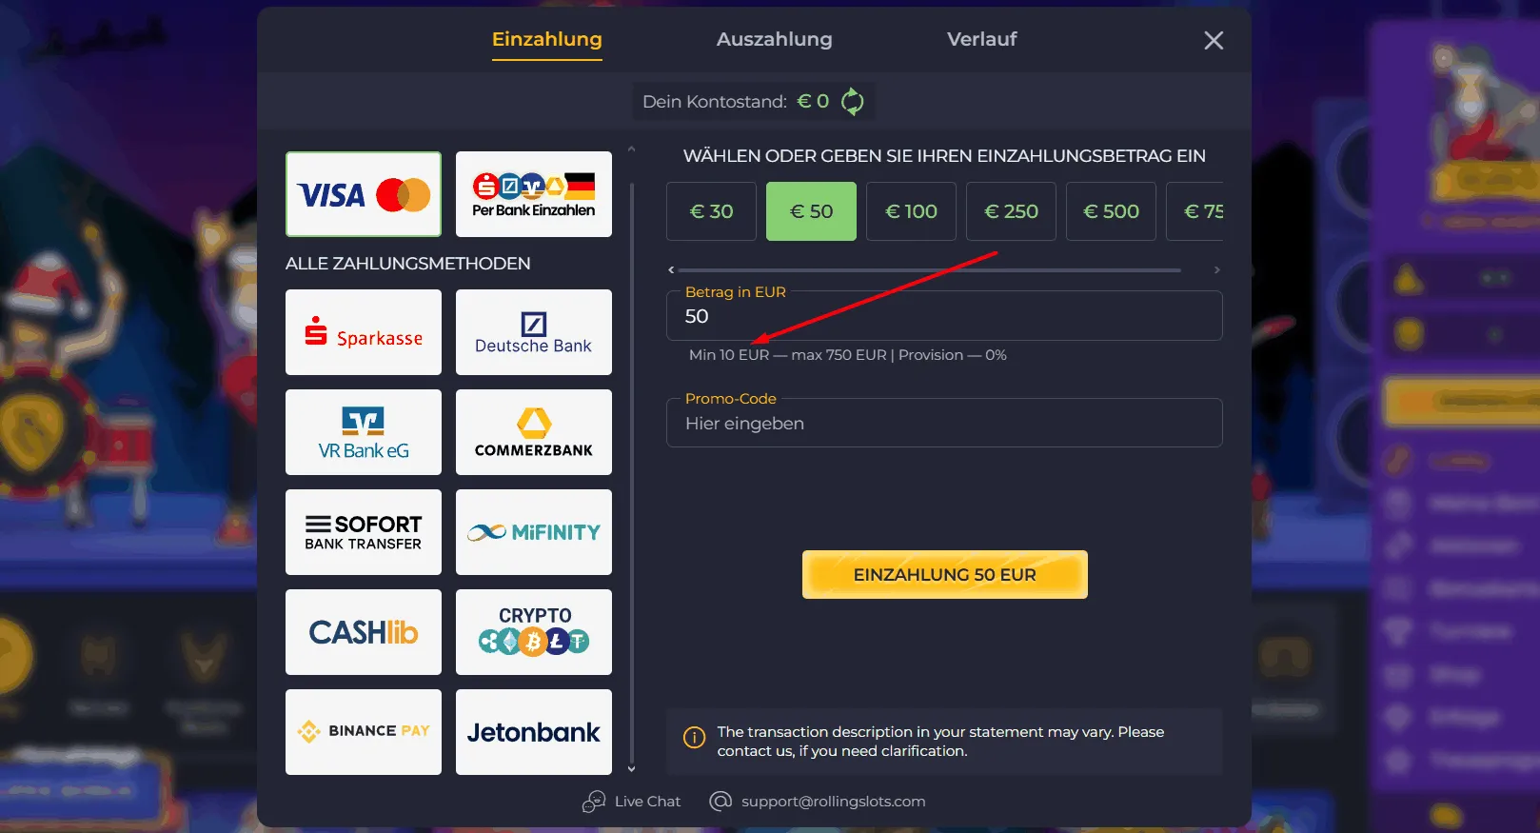Click the Promo-Code input field
Viewport: 1540px width, 833px height.
pyautogui.click(x=944, y=424)
